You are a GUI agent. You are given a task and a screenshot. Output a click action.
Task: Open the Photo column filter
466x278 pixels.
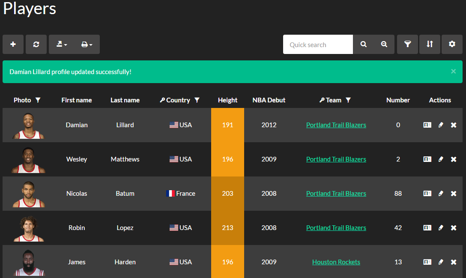pyautogui.click(x=38, y=100)
